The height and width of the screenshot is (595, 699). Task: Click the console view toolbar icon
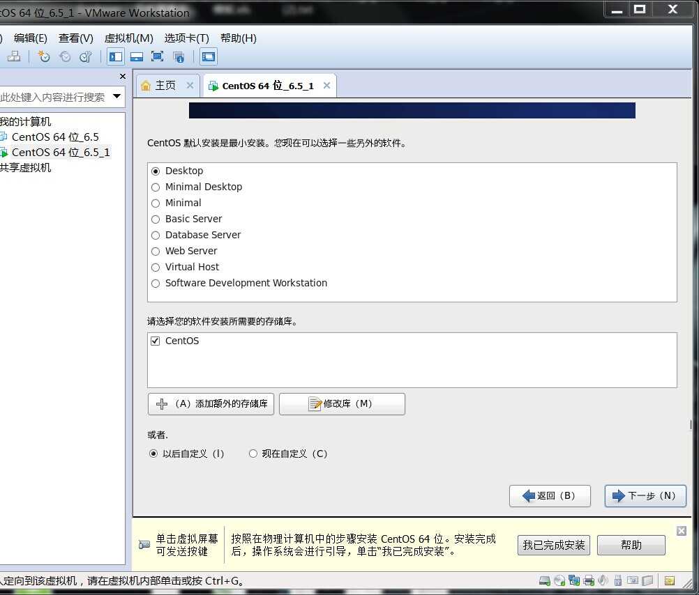pos(208,56)
